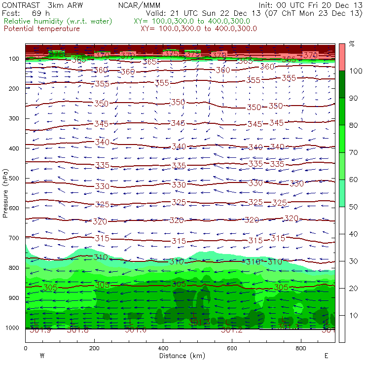Click the 'Distance (km)' horizontal axis label
The image size is (365, 365).
[182, 356]
